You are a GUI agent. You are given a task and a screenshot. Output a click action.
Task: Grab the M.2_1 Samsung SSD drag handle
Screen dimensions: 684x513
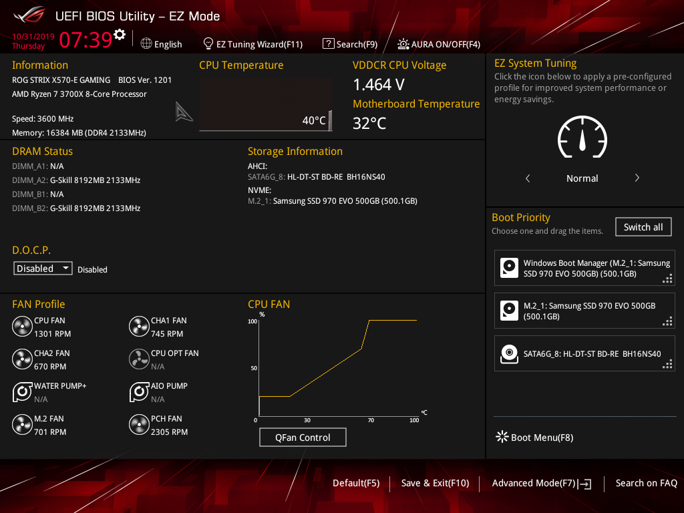click(667, 321)
